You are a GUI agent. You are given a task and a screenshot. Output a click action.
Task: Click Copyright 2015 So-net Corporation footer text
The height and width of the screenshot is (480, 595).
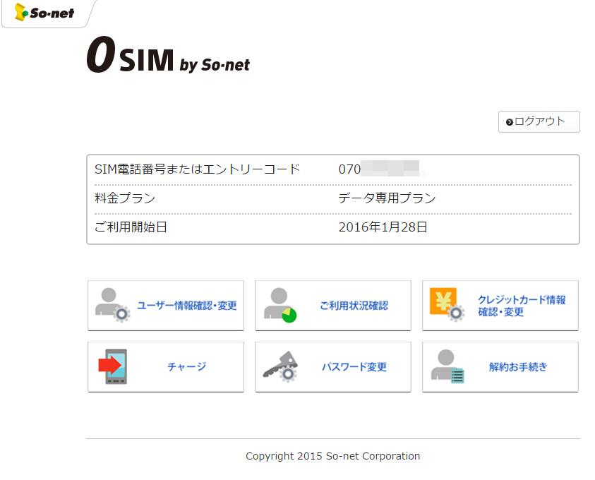click(x=332, y=456)
